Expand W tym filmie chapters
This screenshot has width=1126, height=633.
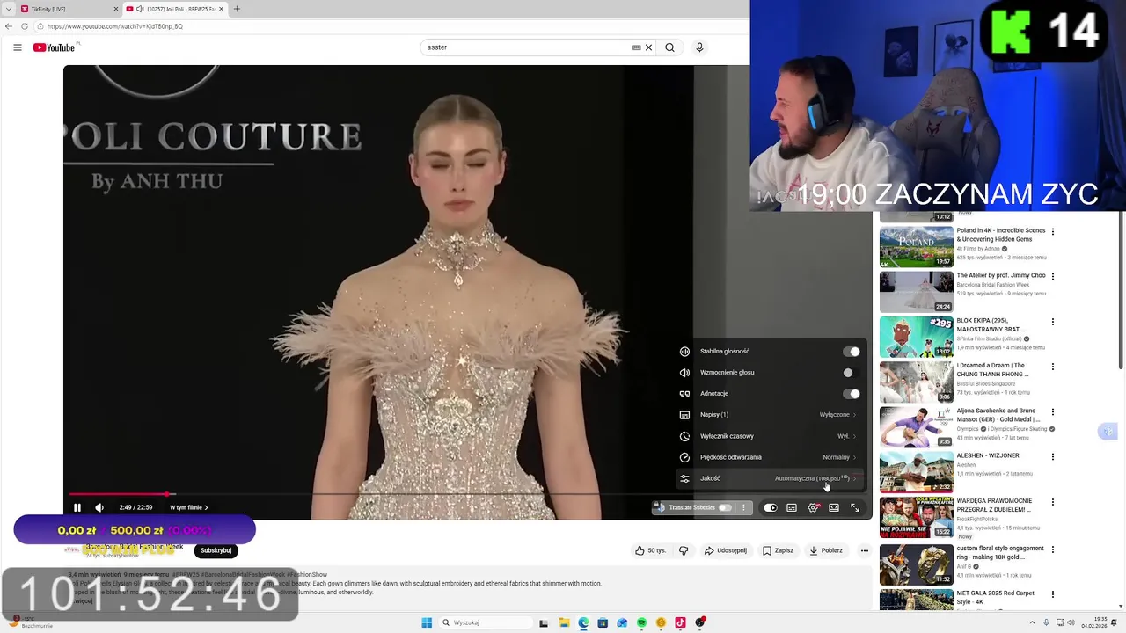(x=189, y=507)
